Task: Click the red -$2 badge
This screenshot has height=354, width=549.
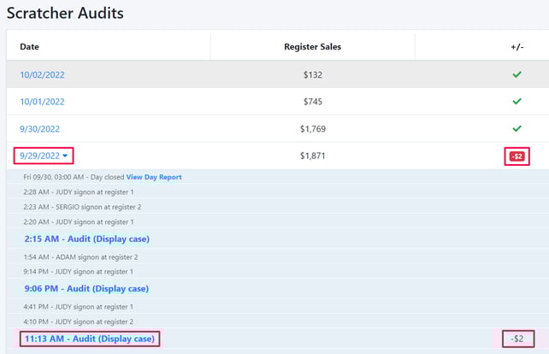Action: [517, 156]
